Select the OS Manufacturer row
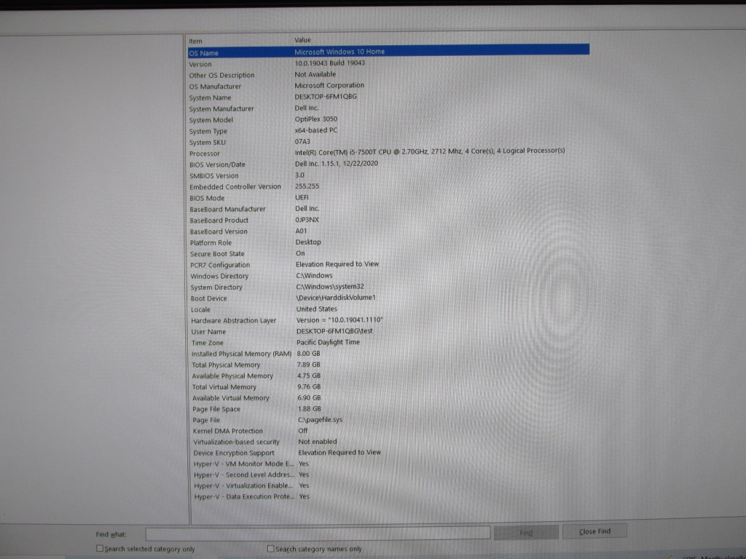The width and height of the screenshot is (746, 559). (x=388, y=86)
